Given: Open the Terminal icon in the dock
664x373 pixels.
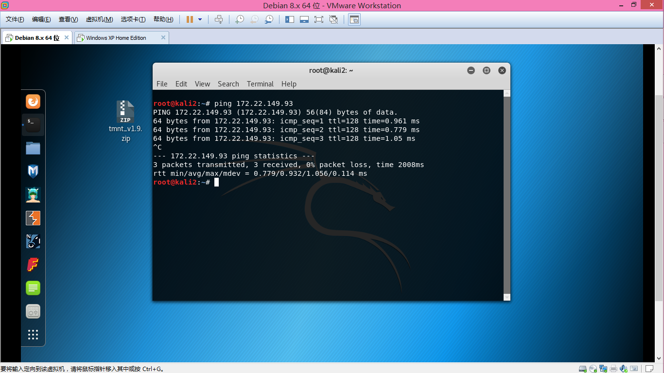Looking at the screenshot, I should (x=33, y=125).
